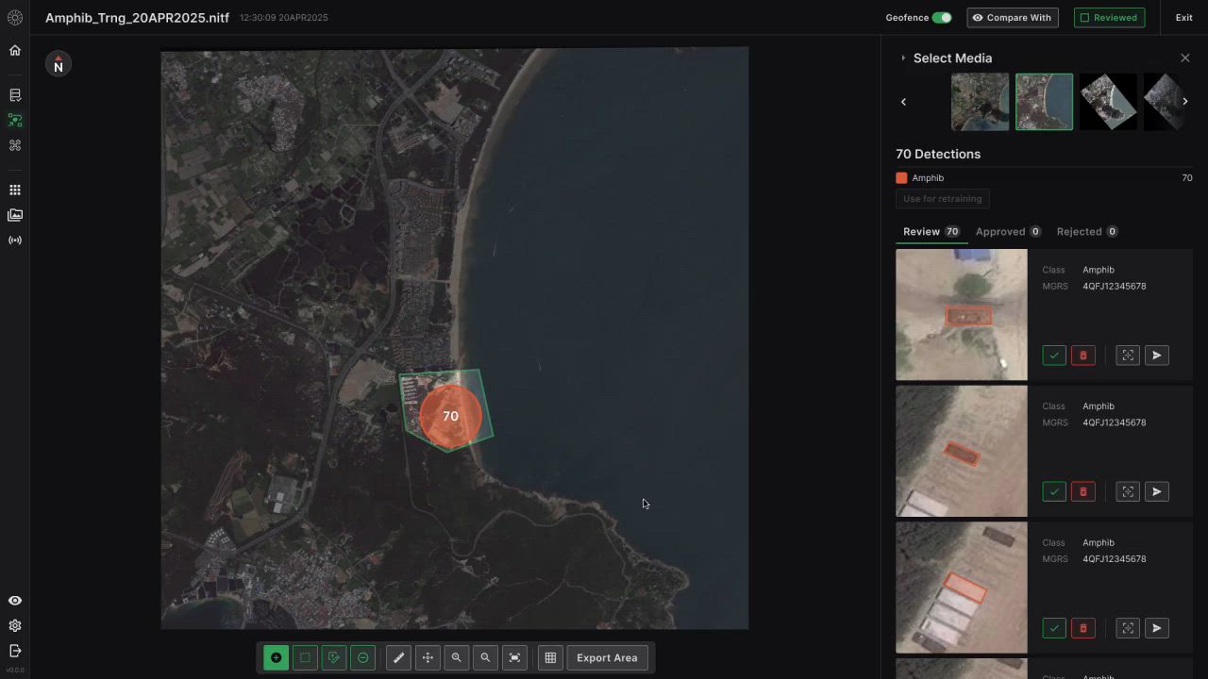Open the drone icon in sidebar
The image size is (1208, 679).
click(15, 145)
